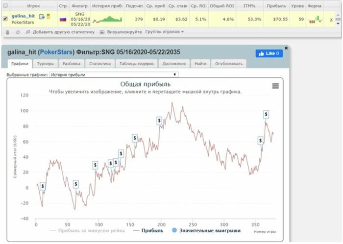The image size is (343, 244).
Task: Click the player notes icon beside galina_hit
Action: [x=42, y=16]
